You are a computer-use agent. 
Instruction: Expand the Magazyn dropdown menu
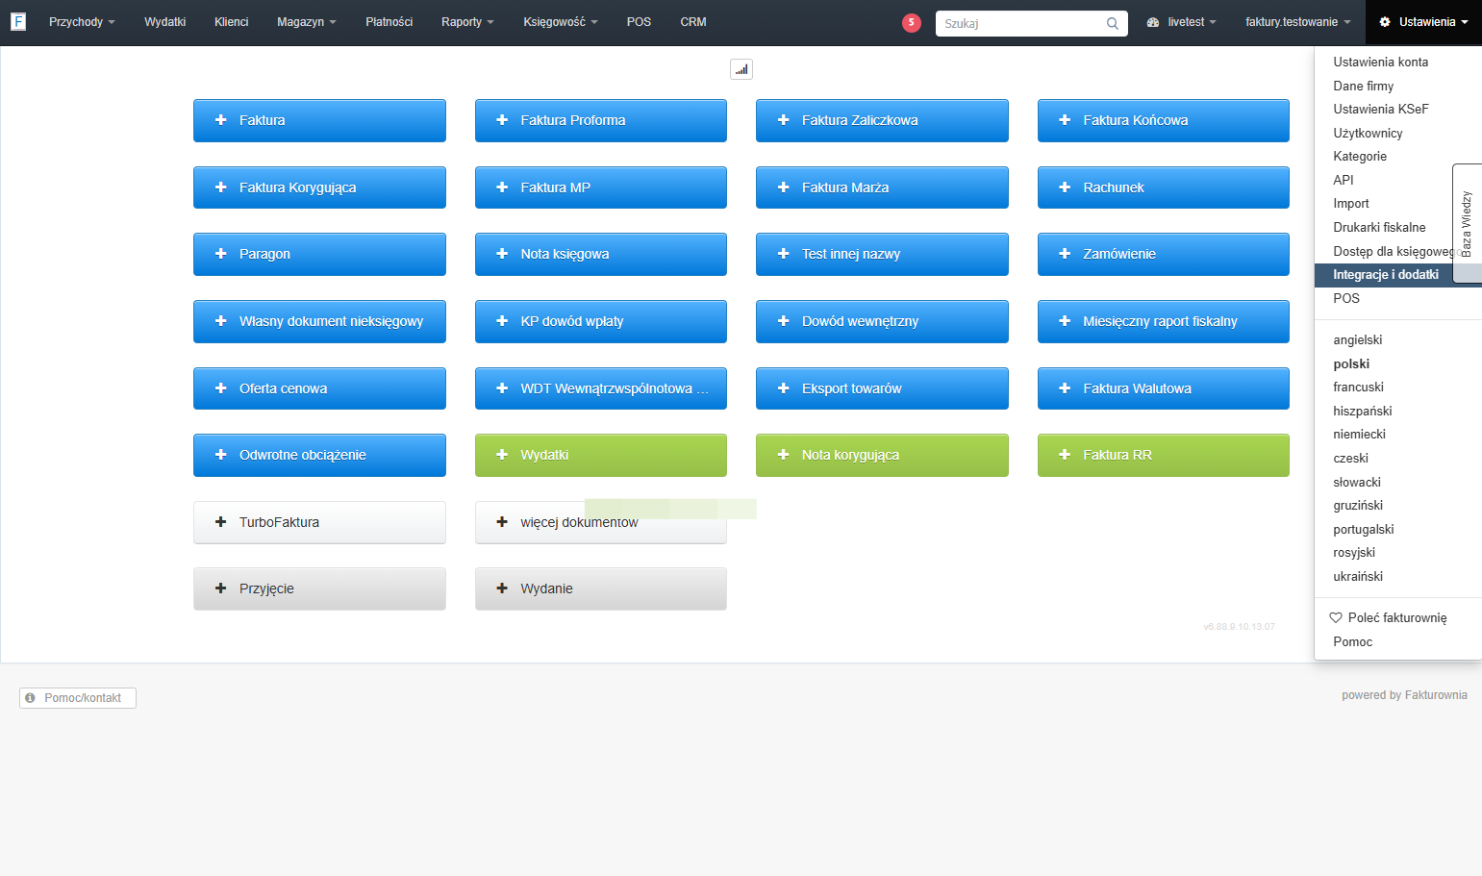pyautogui.click(x=307, y=22)
